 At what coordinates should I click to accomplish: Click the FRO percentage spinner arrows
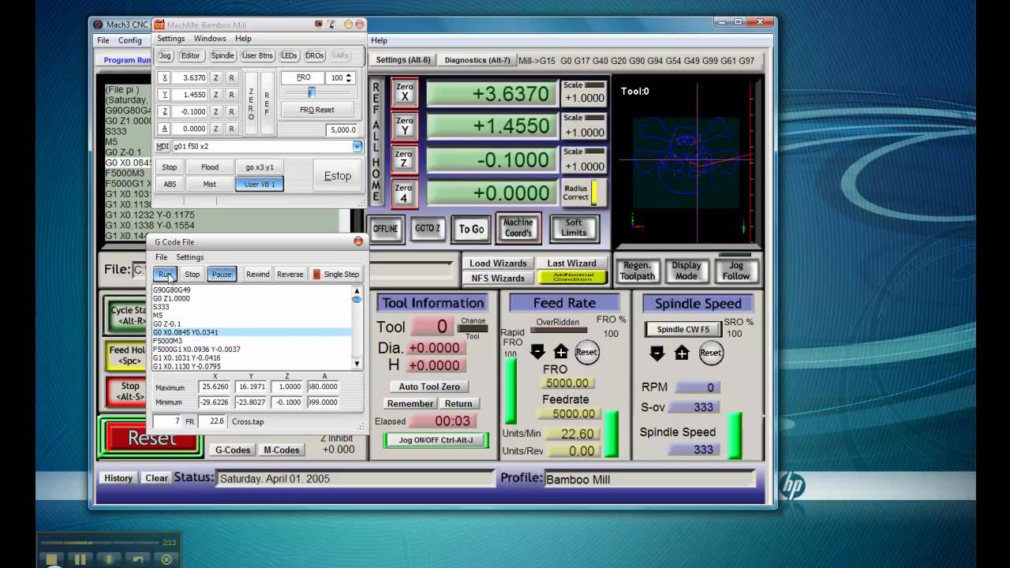(x=350, y=77)
